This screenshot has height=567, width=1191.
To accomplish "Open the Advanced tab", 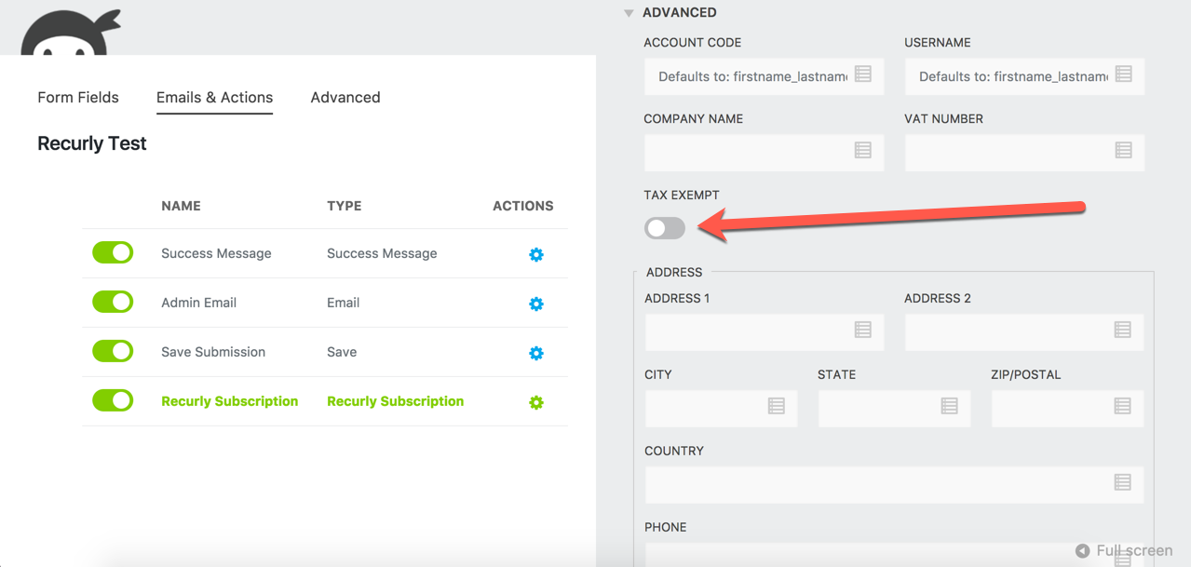I will [345, 97].
